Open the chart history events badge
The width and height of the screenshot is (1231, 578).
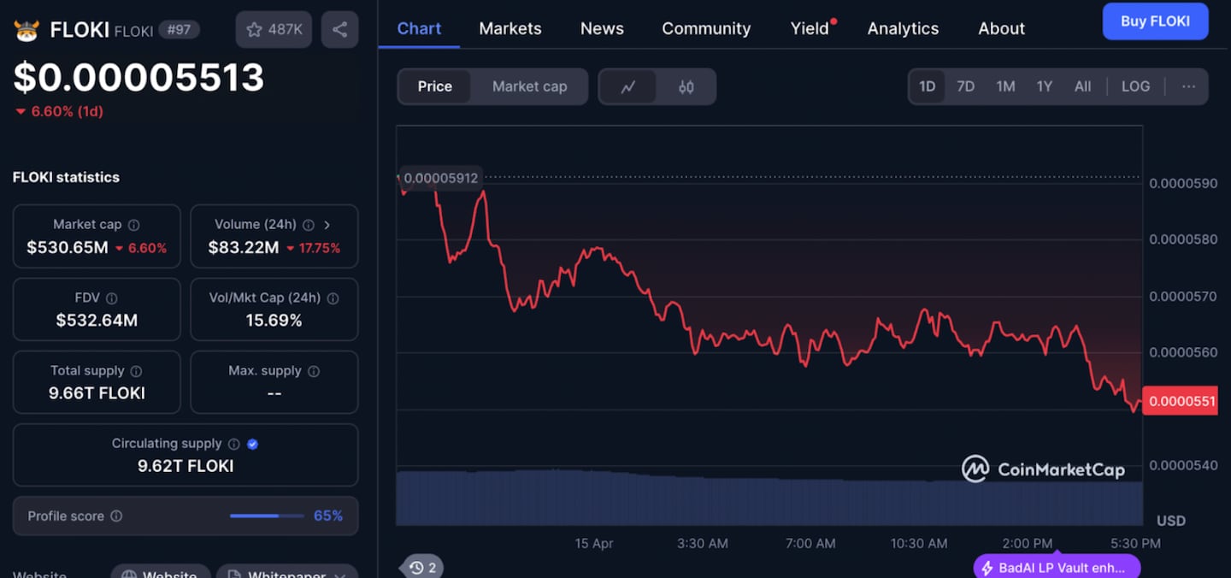pyautogui.click(x=422, y=567)
